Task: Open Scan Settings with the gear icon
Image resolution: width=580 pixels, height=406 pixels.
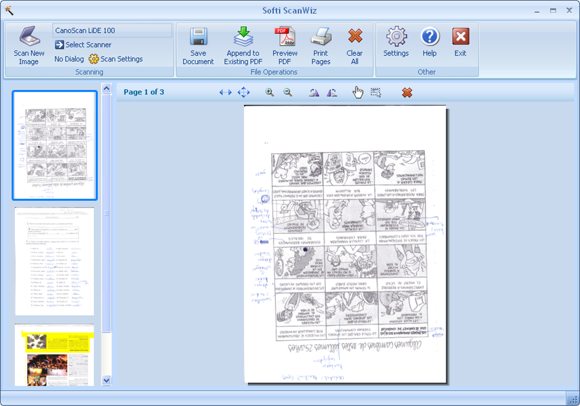Action: 116,59
